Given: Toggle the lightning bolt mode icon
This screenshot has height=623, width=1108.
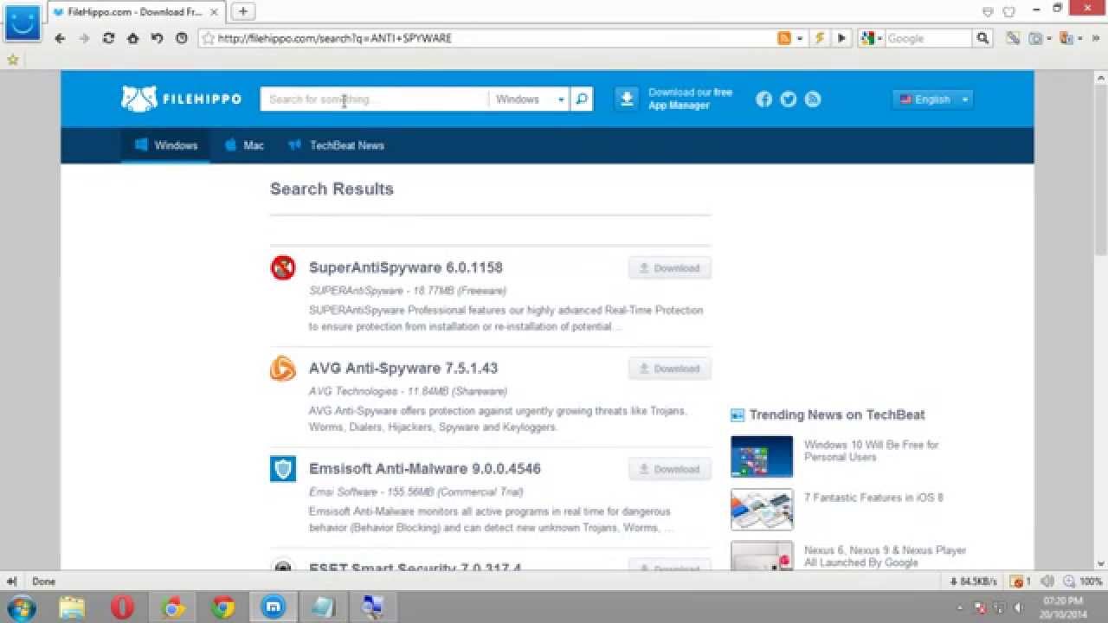Looking at the screenshot, I should (x=819, y=38).
